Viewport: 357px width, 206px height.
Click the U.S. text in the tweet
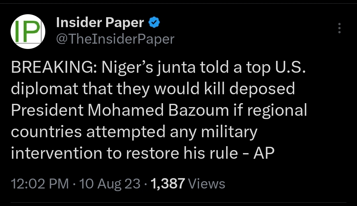coord(287,67)
